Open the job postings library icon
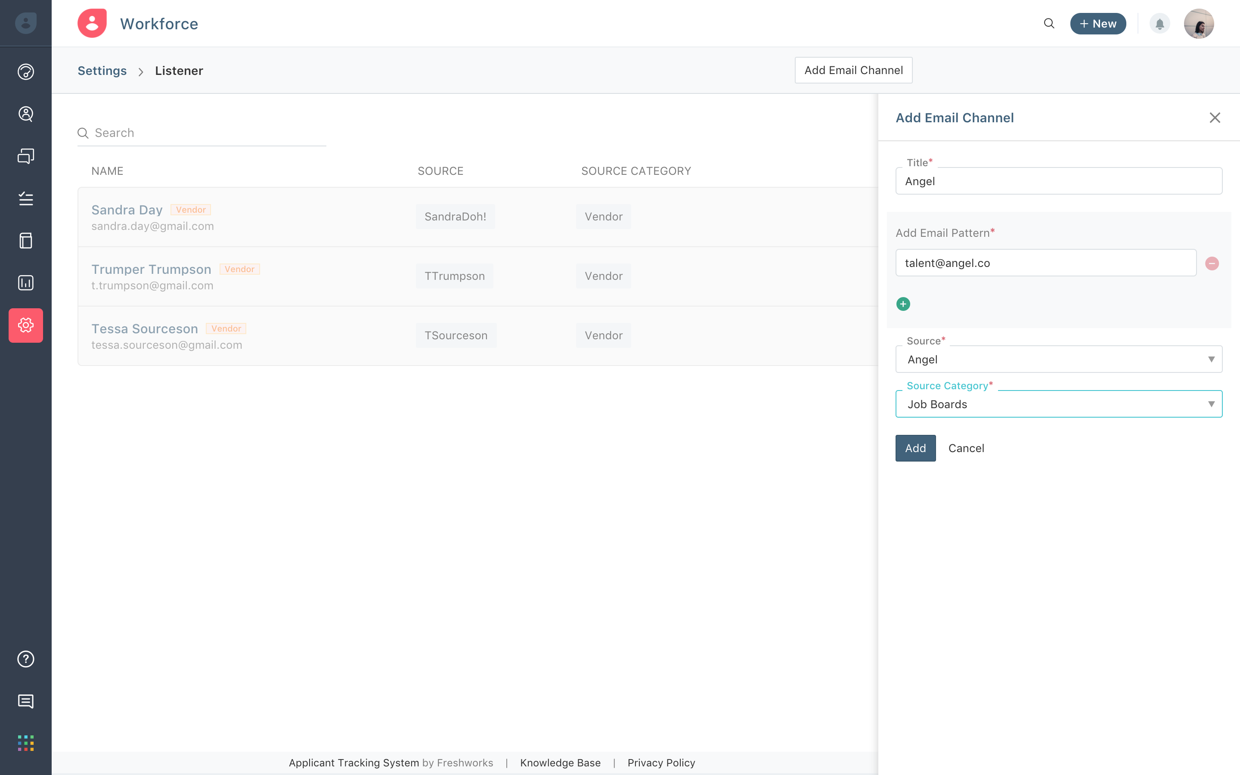1240x775 pixels. point(26,240)
